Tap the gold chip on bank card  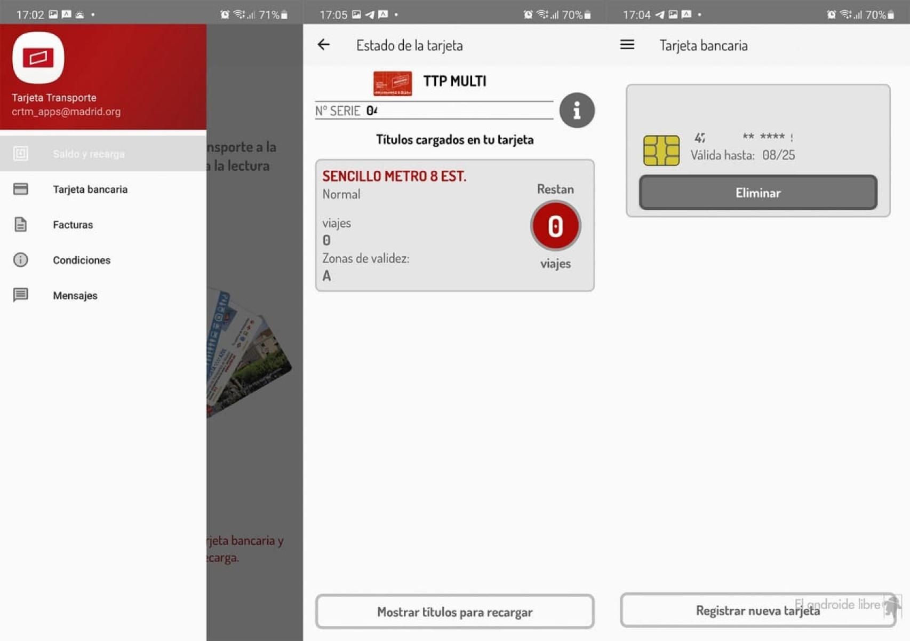coord(661,150)
